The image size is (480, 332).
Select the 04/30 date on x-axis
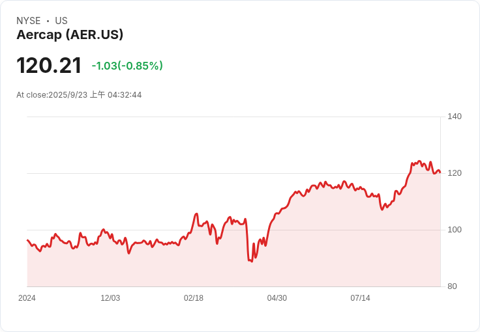277,298
